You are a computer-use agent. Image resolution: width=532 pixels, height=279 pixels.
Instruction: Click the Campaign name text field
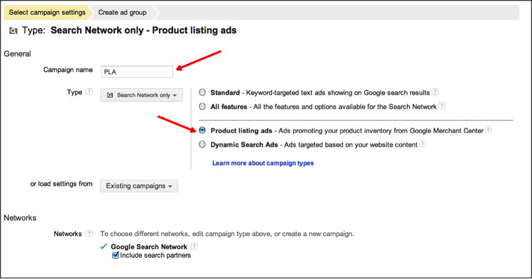click(137, 71)
